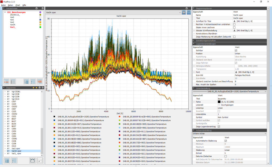The width and height of the screenshot is (272, 167).
Task: Collapse the C01_Berechnungen tree node
Action: (x=5, y=12)
